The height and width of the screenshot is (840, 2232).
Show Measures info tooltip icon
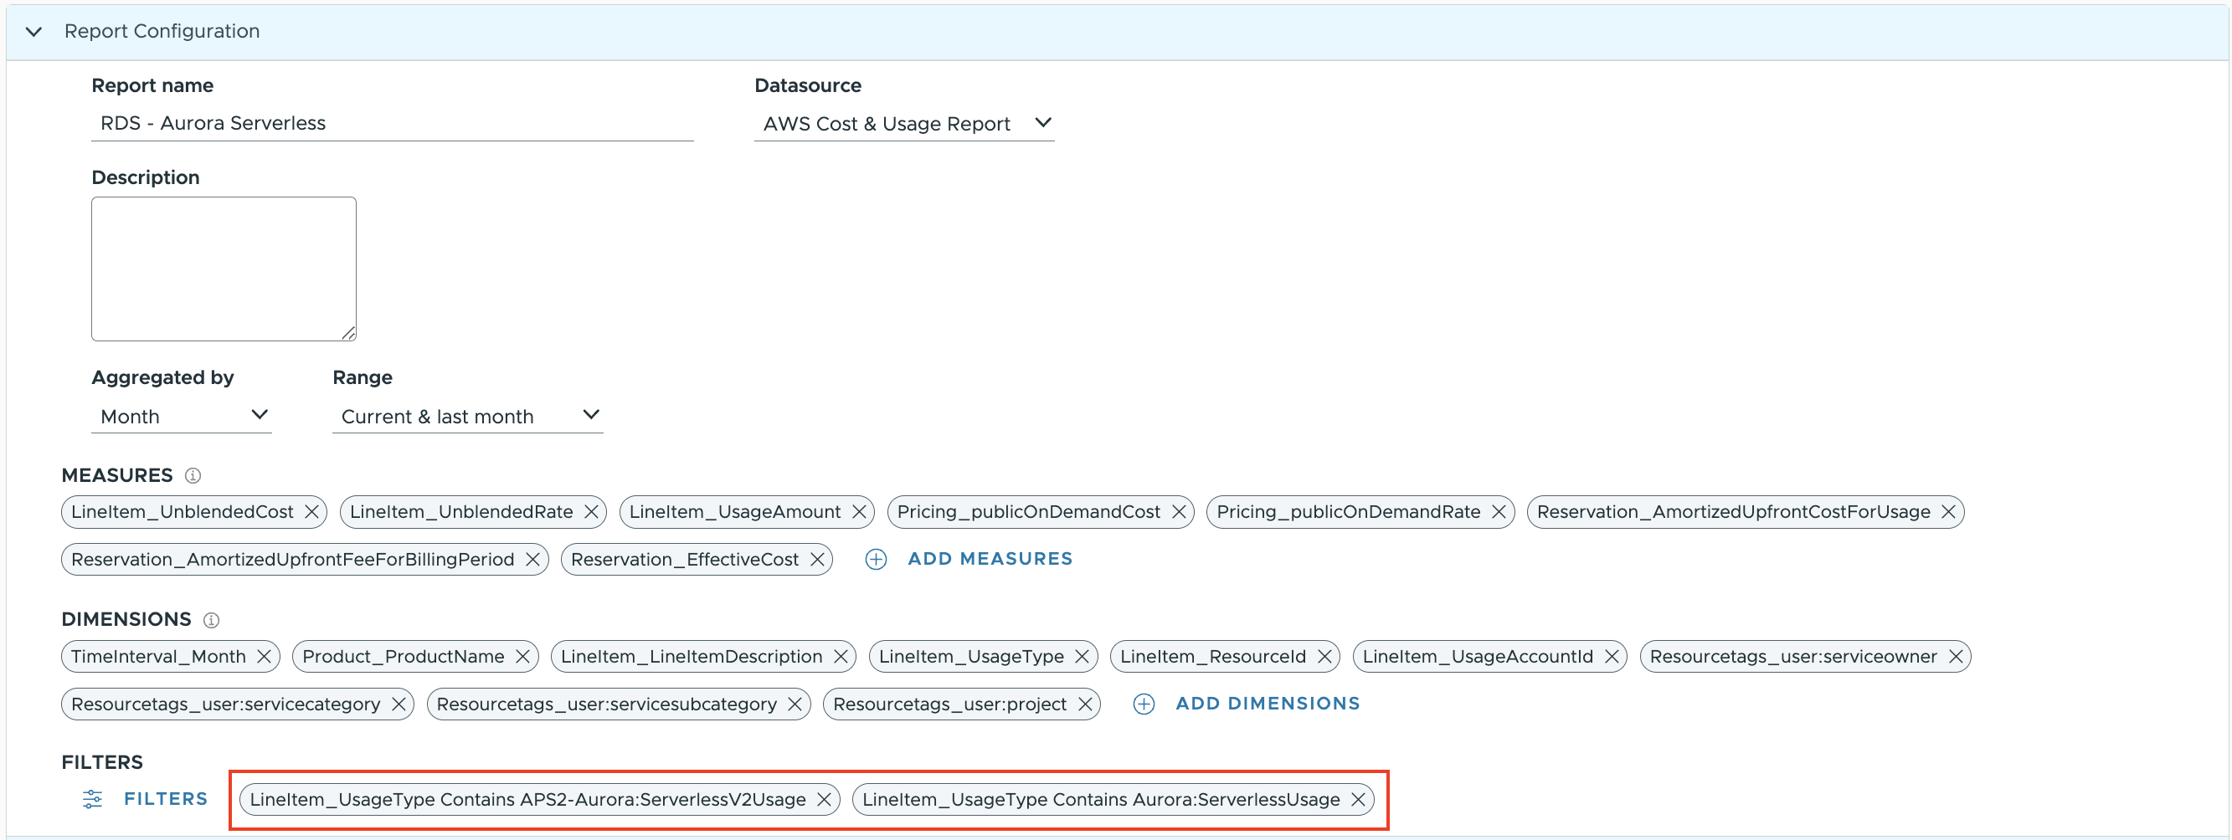click(x=193, y=475)
